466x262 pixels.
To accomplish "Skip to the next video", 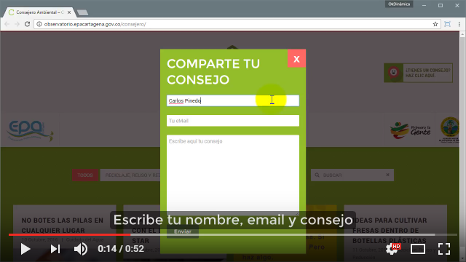I will point(55,249).
